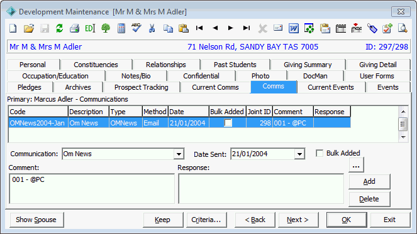Expand the Communication dropdown showing Om News
Image resolution: width=417 pixels, height=234 pixels.
click(179, 154)
